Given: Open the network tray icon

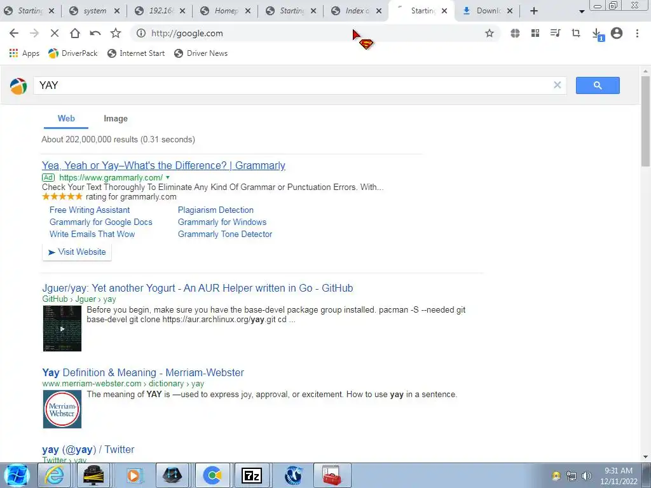Looking at the screenshot, I should click(572, 476).
